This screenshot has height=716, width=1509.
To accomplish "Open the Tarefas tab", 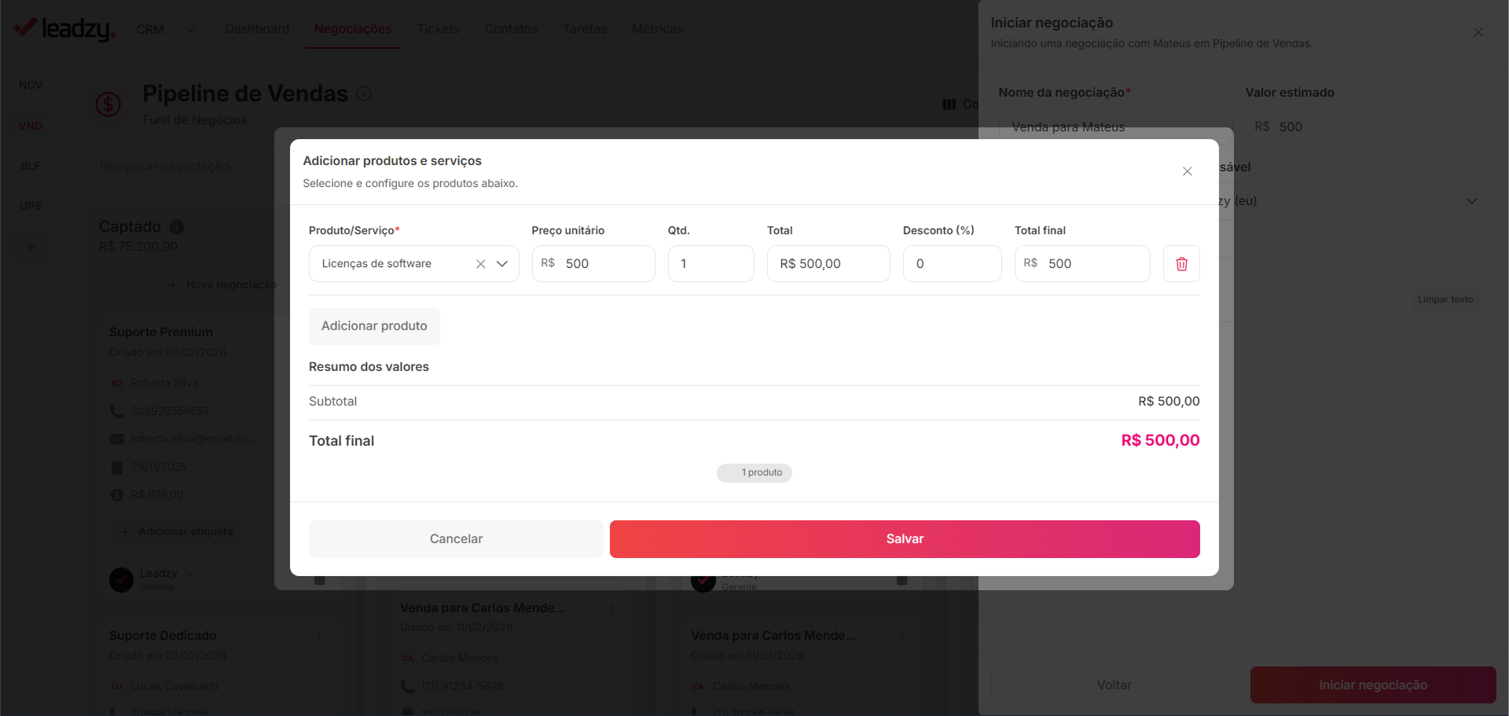I will click(x=585, y=29).
